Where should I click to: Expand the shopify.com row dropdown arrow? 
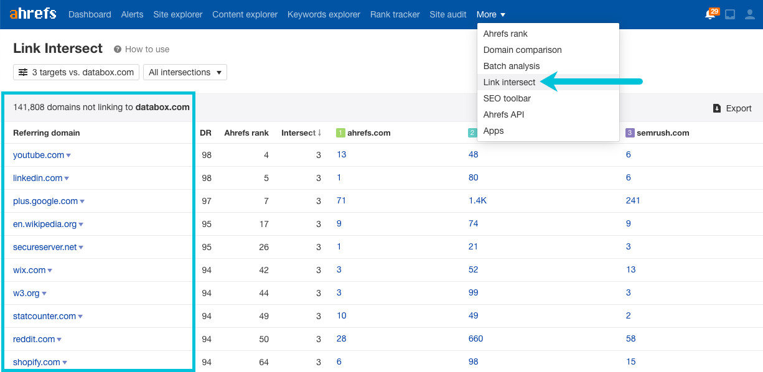point(65,363)
